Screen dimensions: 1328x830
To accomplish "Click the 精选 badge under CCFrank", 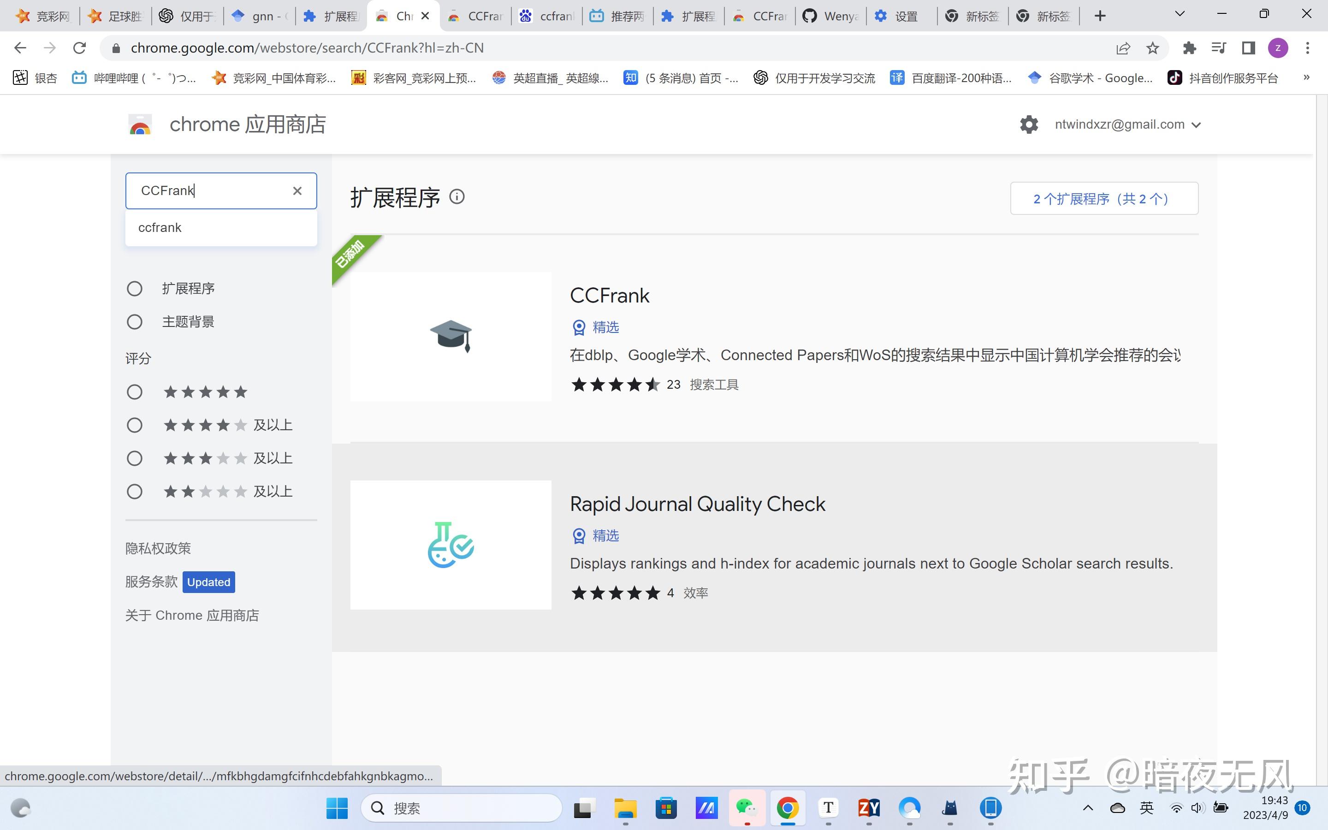I will pos(595,327).
